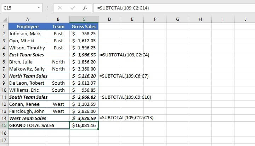Click Julia Birch's Team cell reading North
Screen dimensions: 255x146
(x=58, y=62)
